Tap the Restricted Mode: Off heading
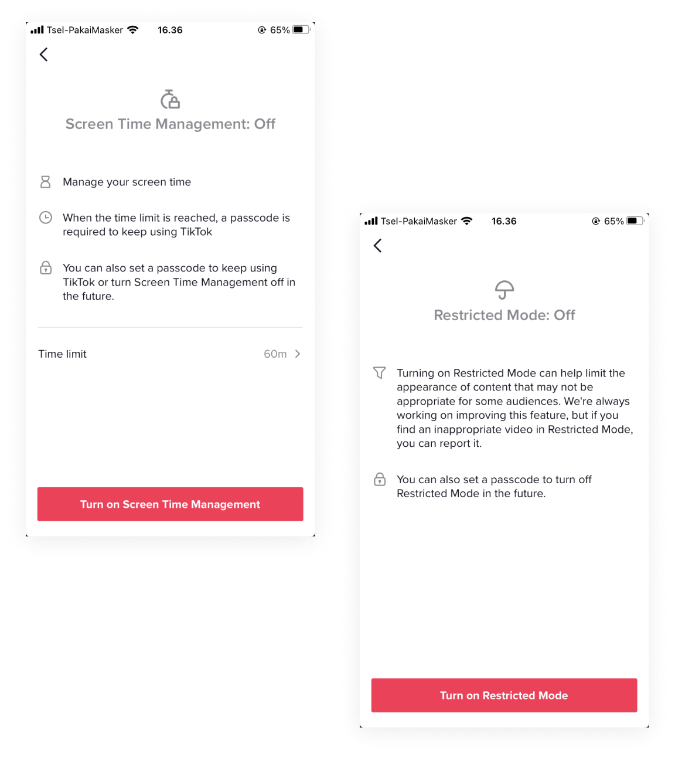This screenshot has height=757, width=675. (504, 315)
